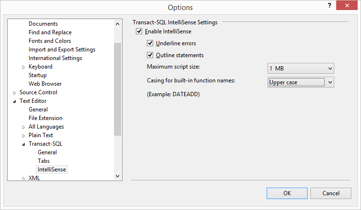This screenshot has width=361, height=210.
Task: Collapse the Transact-SQL node
Action: pos(24,144)
